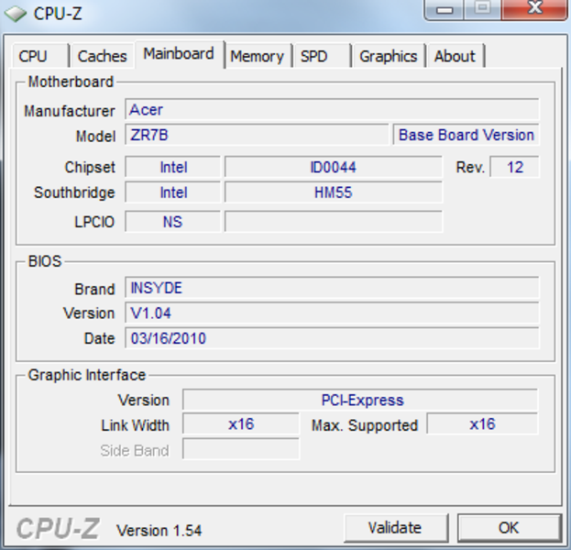
Task: Switch to the CPU tab
Action: (x=40, y=56)
